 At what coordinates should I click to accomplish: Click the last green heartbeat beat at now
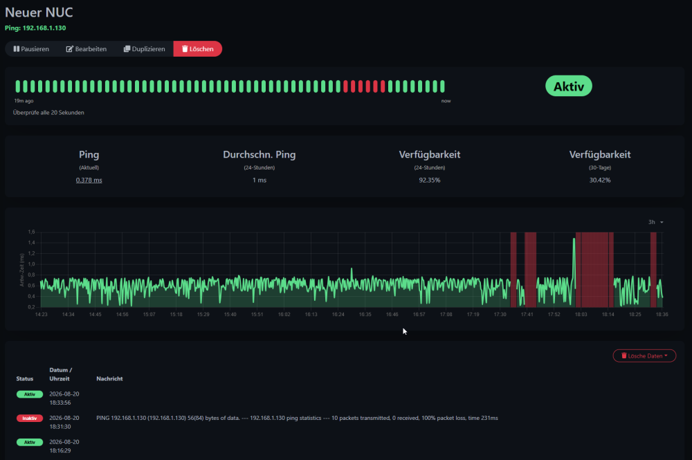442,86
